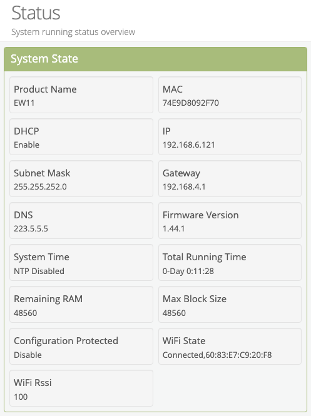Click the IP address 192.168.6.121
Viewport: 311px width, 416px height.
(189, 145)
